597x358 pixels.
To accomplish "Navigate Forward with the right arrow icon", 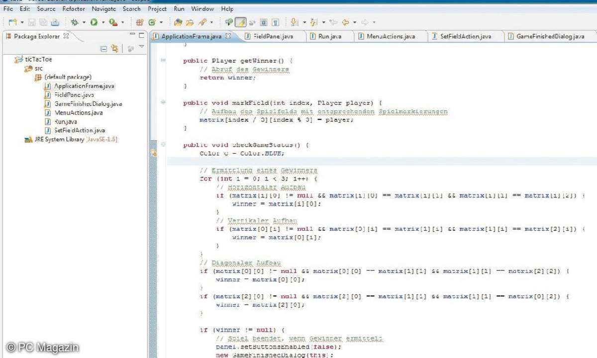I will (365, 22).
